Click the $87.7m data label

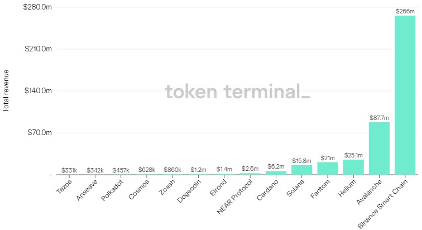point(379,118)
